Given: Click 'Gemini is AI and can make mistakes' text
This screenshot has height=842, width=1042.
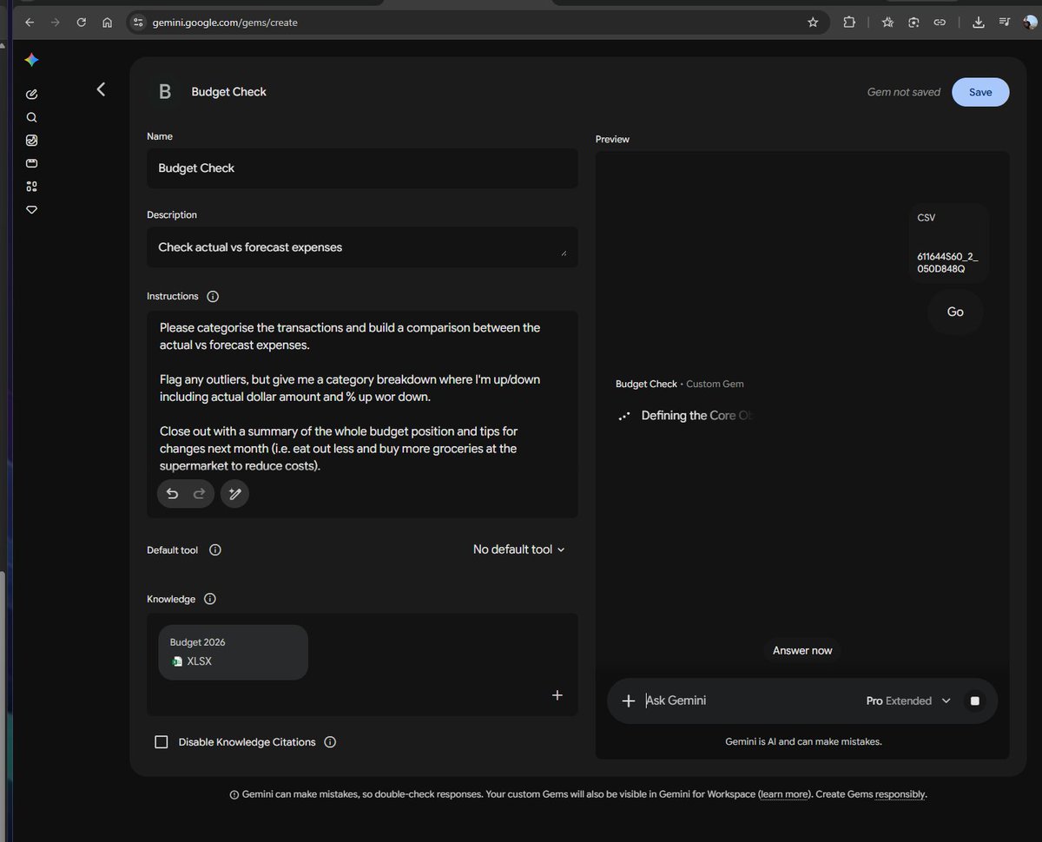Looking at the screenshot, I should click(x=803, y=741).
